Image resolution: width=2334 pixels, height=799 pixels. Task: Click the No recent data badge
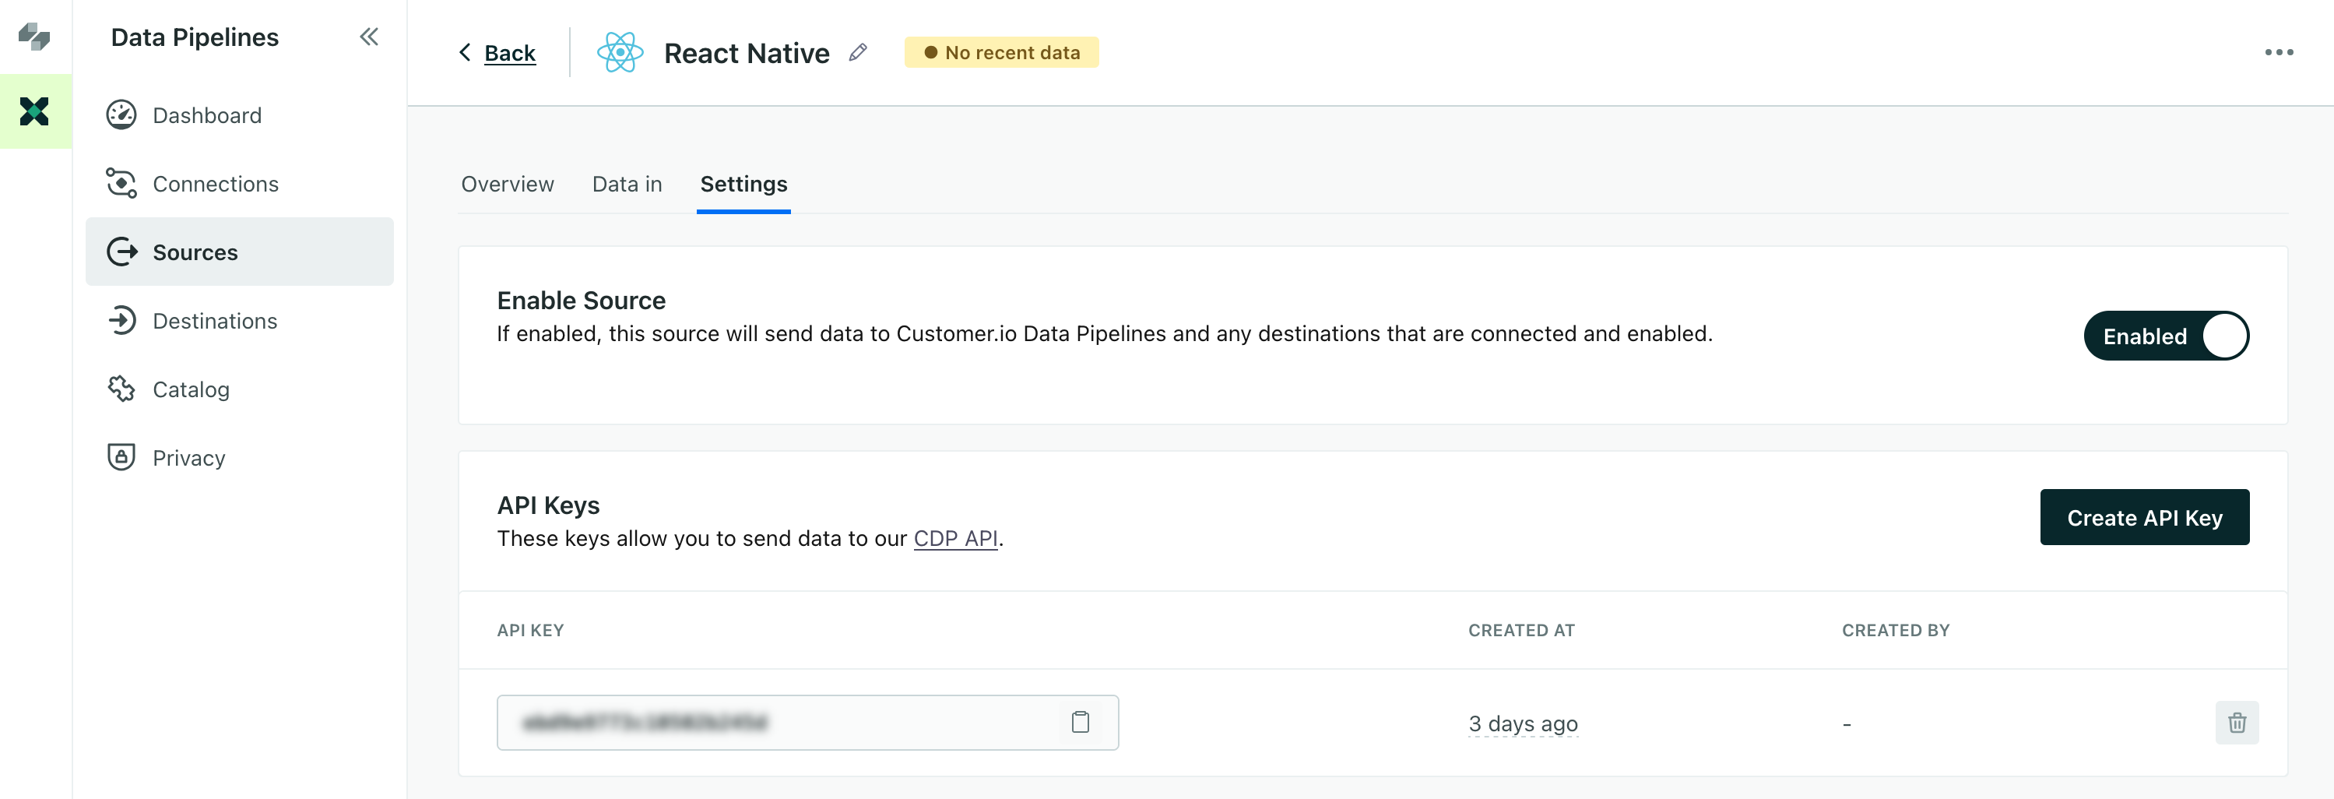pos(1001,52)
